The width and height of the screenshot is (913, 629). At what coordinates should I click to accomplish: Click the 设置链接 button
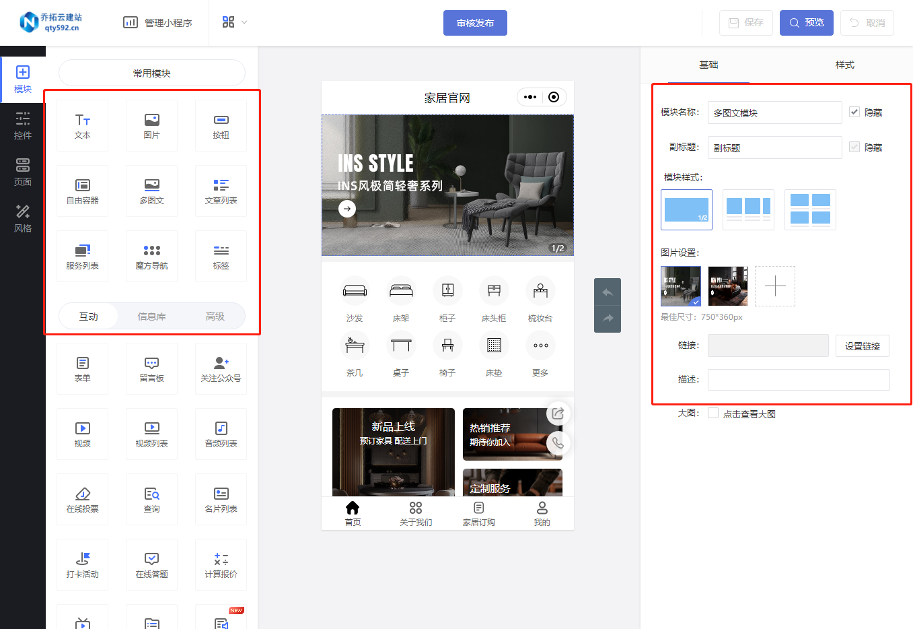coord(862,345)
